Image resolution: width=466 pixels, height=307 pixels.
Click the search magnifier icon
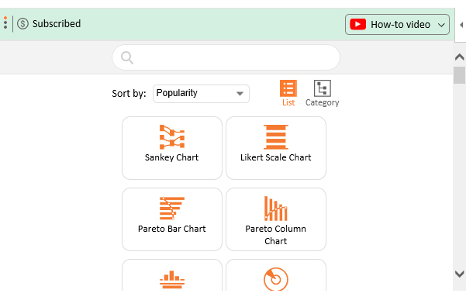coord(127,57)
